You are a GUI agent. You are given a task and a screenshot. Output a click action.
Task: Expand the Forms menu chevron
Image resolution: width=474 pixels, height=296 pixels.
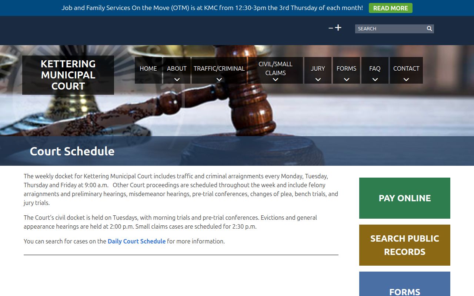pyautogui.click(x=347, y=79)
